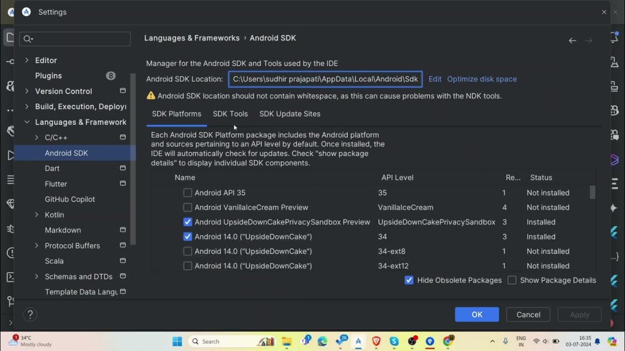Image resolution: width=625 pixels, height=351 pixels.
Task: Click the back navigation arrow
Action: pyautogui.click(x=572, y=40)
